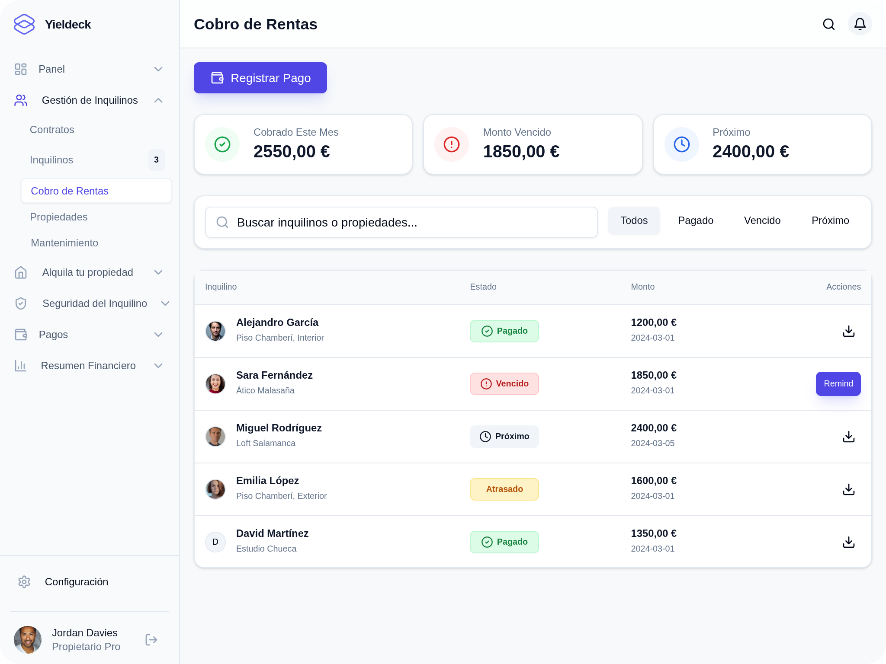Viewport: 886px width, 664px height.
Task: Open notifications via the bell icon
Action: (860, 24)
